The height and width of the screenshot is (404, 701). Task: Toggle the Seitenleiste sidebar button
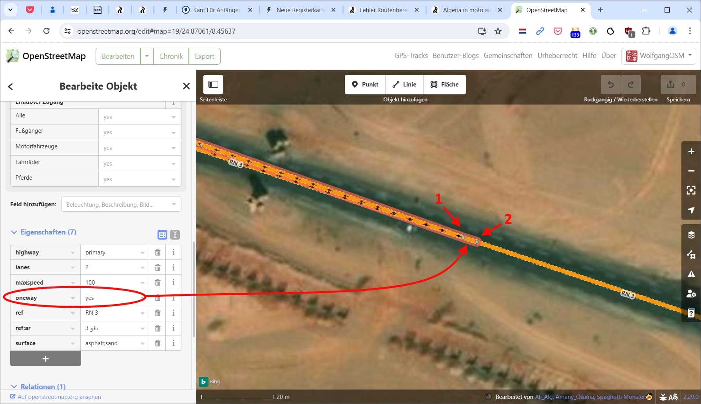pyautogui.click(x=213, y=84)
